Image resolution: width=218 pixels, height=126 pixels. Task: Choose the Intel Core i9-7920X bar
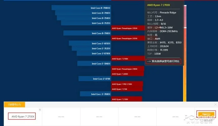(x=86, y=23)
